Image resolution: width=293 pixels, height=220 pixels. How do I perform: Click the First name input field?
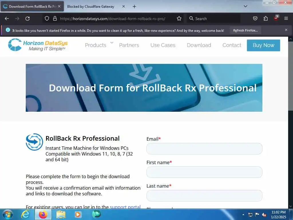click(204, 172)
